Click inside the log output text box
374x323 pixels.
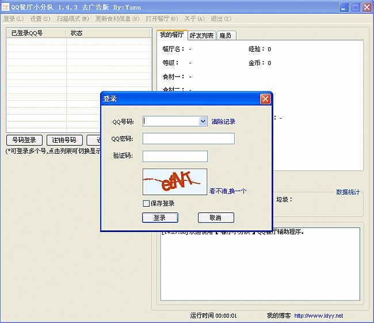click(260, 264)
